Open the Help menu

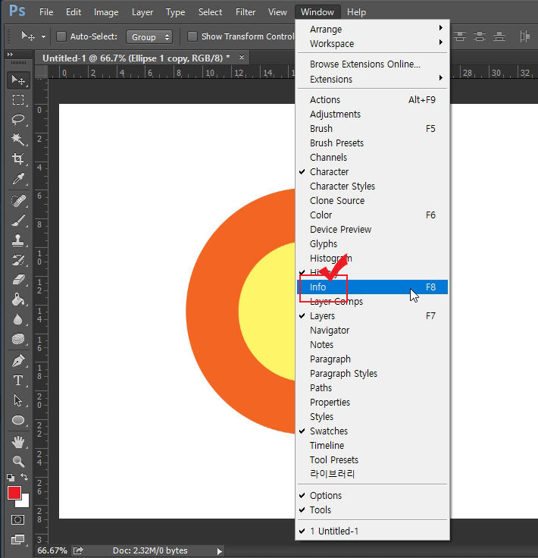point(356,12)
